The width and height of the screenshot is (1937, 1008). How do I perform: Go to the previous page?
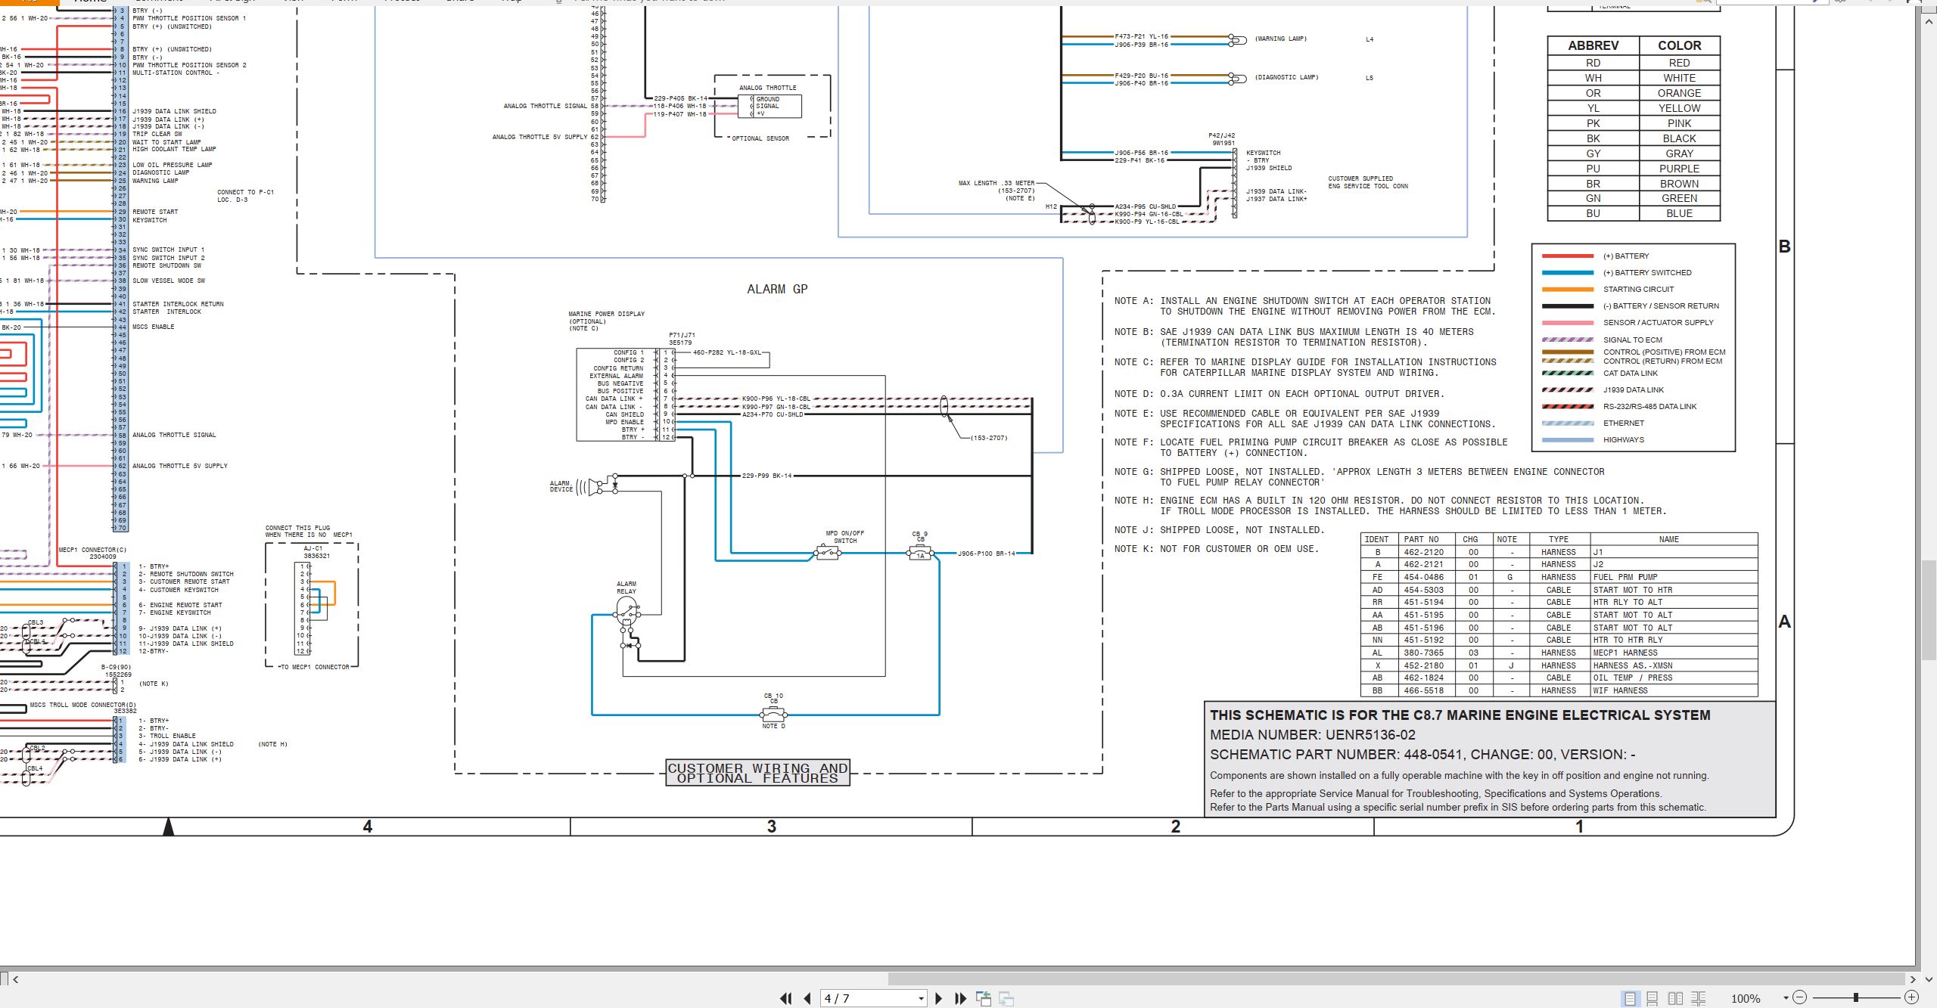pos(807,998)
